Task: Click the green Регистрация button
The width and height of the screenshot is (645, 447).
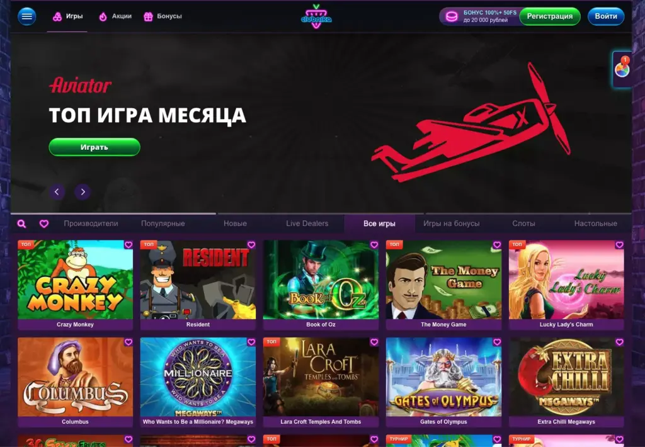Action: point(549,16)
